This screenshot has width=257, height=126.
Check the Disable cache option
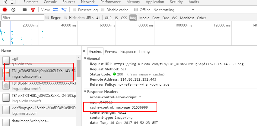coord(103,10)
